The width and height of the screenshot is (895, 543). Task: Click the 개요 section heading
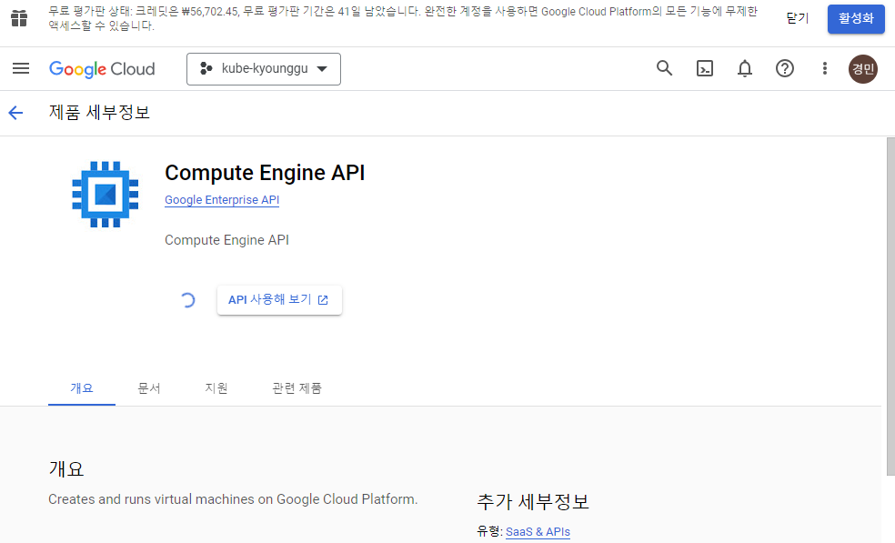tap(66, 468)
